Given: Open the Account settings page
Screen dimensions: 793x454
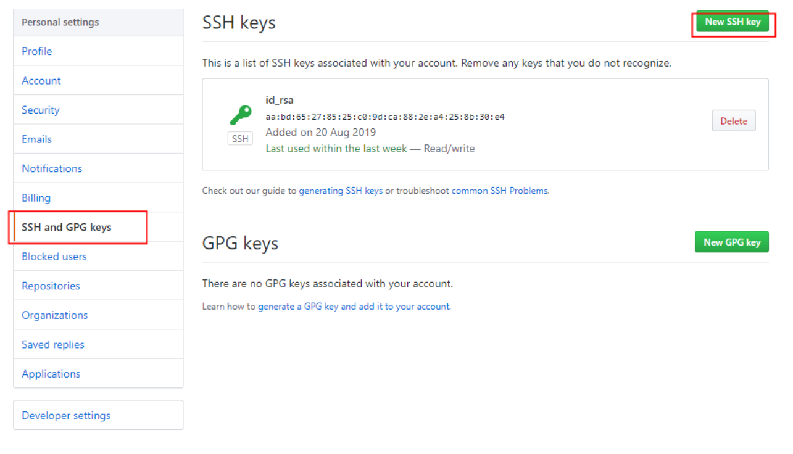Looking at the screenshot, I should [x=98, y=80].
